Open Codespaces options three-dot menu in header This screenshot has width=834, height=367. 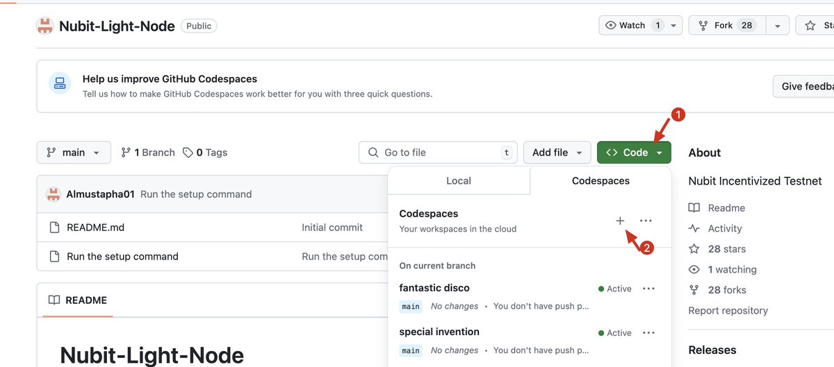click(646, 221)
